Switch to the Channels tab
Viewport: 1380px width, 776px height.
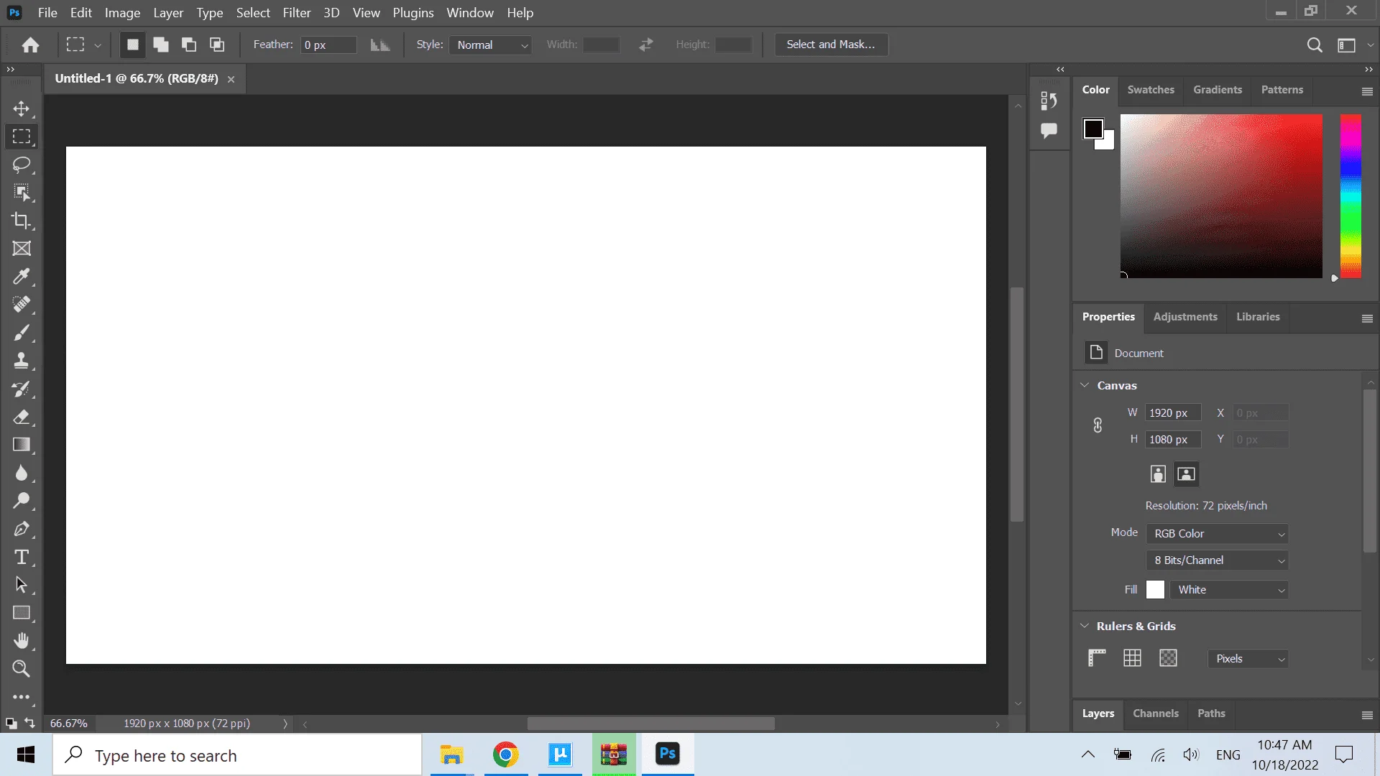pos(1156,713)
